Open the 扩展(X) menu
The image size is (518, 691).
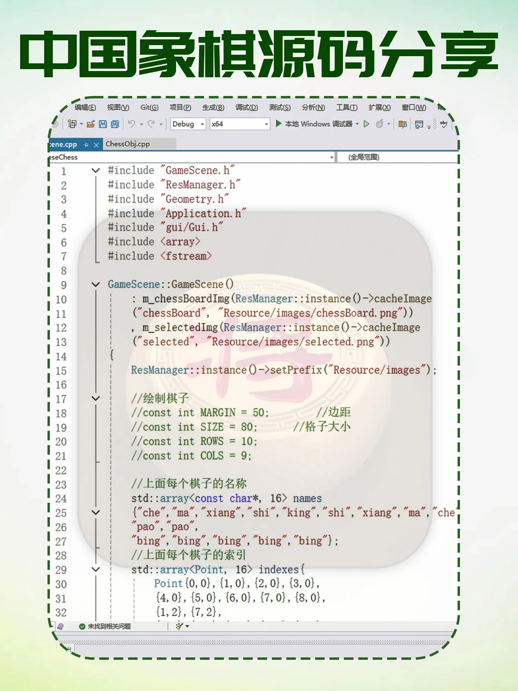pyautogui.click(x=379, y=107)
